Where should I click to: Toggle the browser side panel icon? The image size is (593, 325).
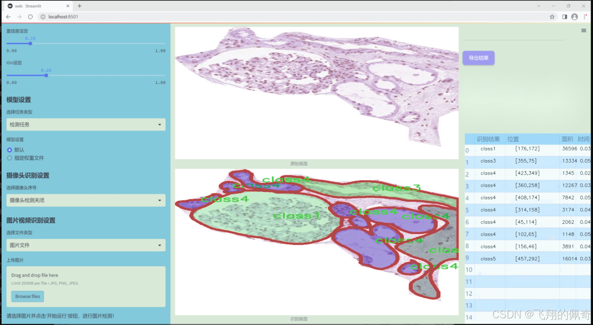564,17
